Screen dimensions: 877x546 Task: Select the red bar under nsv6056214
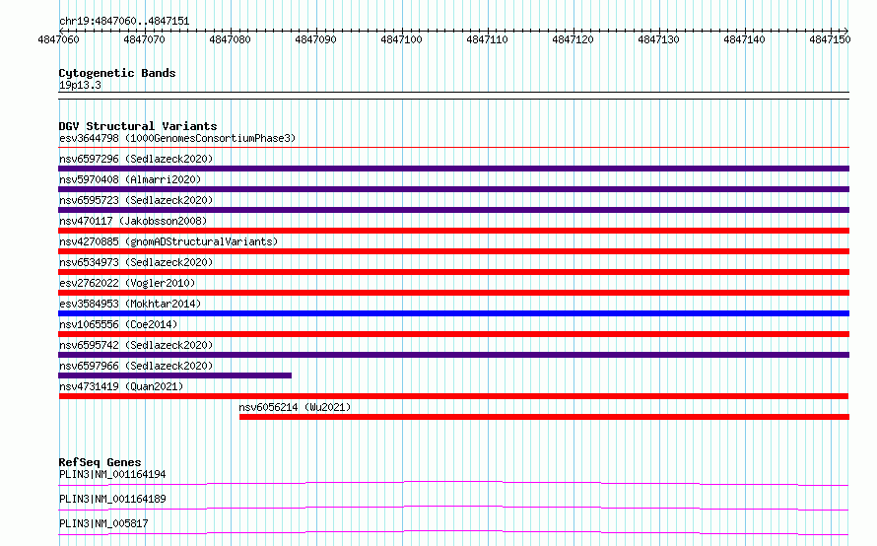click(x=544, y=417)
